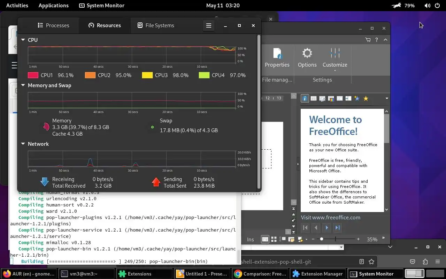Click the Sending red arrow icon
This screenshot has width=446, height=279.
click(156, 182)
